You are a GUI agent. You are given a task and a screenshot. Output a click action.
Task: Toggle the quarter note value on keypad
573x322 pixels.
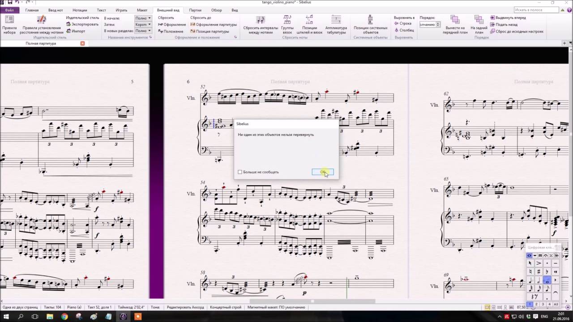530,280
